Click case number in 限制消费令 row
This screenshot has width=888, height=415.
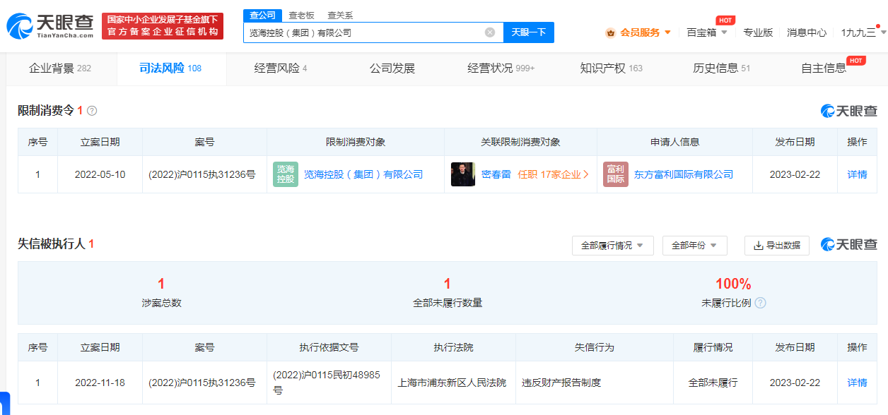click(x=202, y=174)
